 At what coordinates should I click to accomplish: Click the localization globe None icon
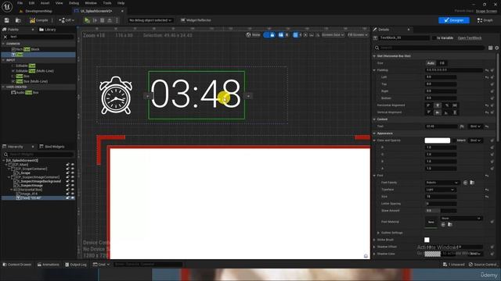(x=253, y=35)
